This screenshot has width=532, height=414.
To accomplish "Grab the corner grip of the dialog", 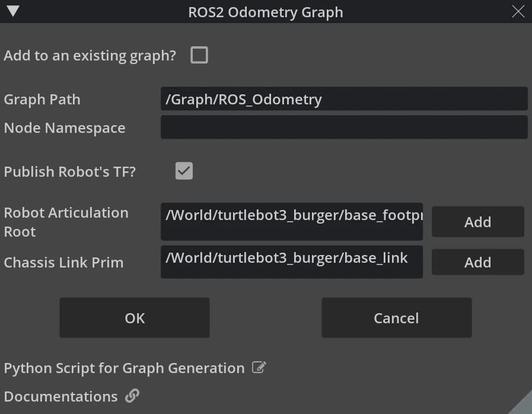I will 523,405.
